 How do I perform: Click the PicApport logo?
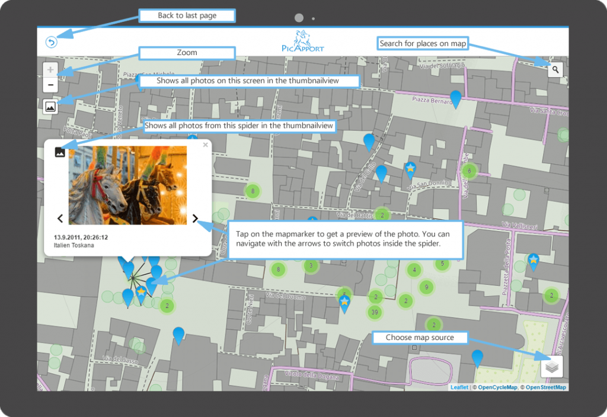(x=303, y=41)
